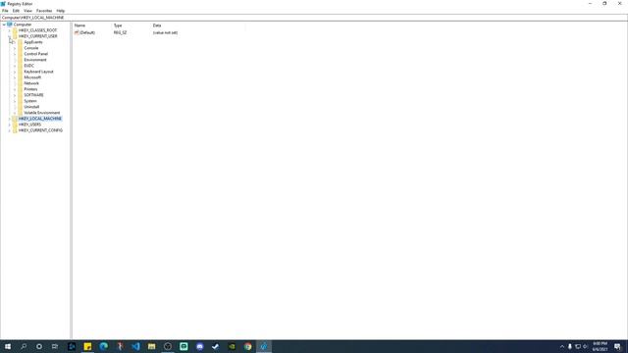Image resolution: width=628 pixels, height=353 pixels.
Task: Expand the EUDC key arrow
Action: point(16,66)
